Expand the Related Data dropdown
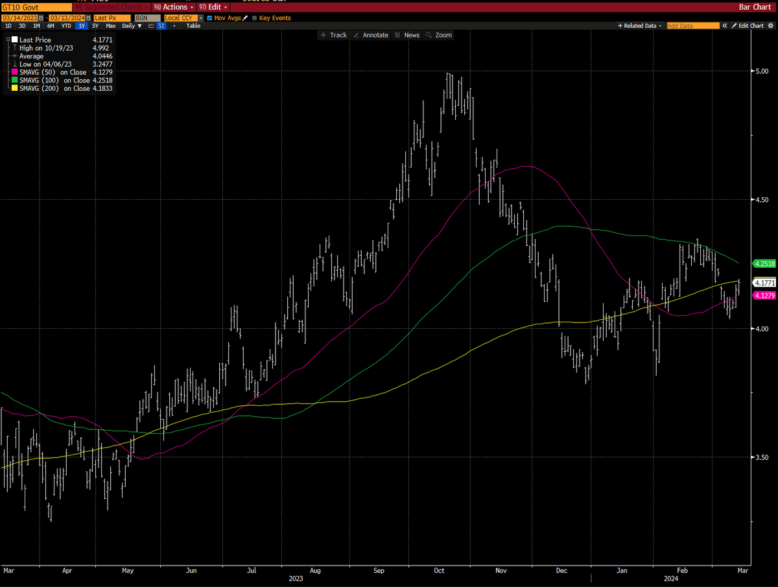Image resolution: width=778 pixels, height=587 pixels. pos(640,26)
